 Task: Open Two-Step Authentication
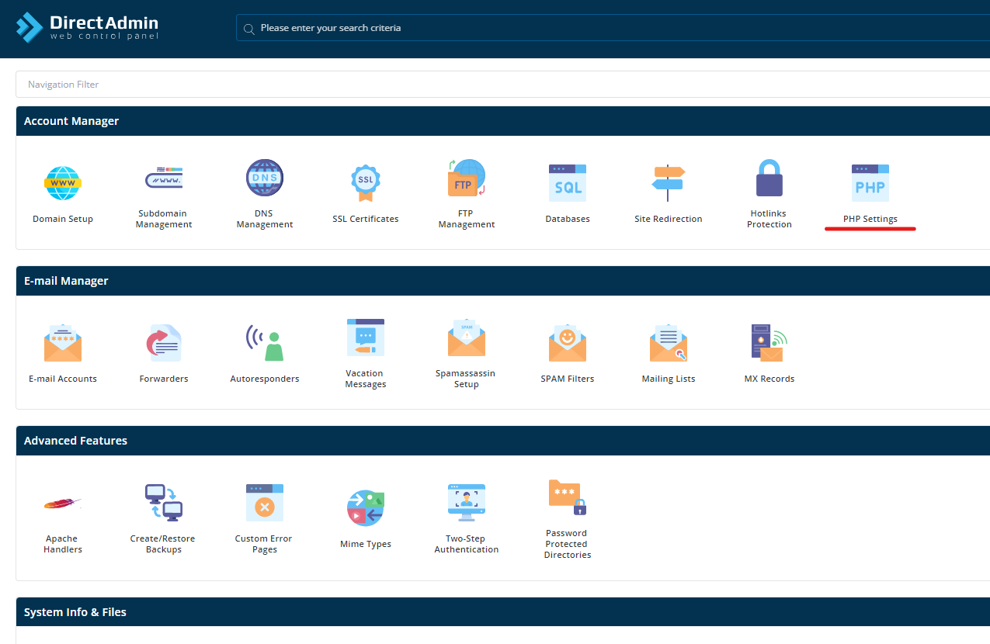point(466,502)
